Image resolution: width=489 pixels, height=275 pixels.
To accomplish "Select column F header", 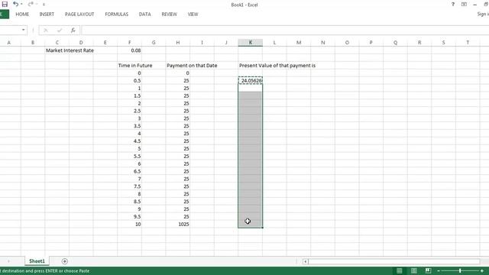I will coord(129,43).
